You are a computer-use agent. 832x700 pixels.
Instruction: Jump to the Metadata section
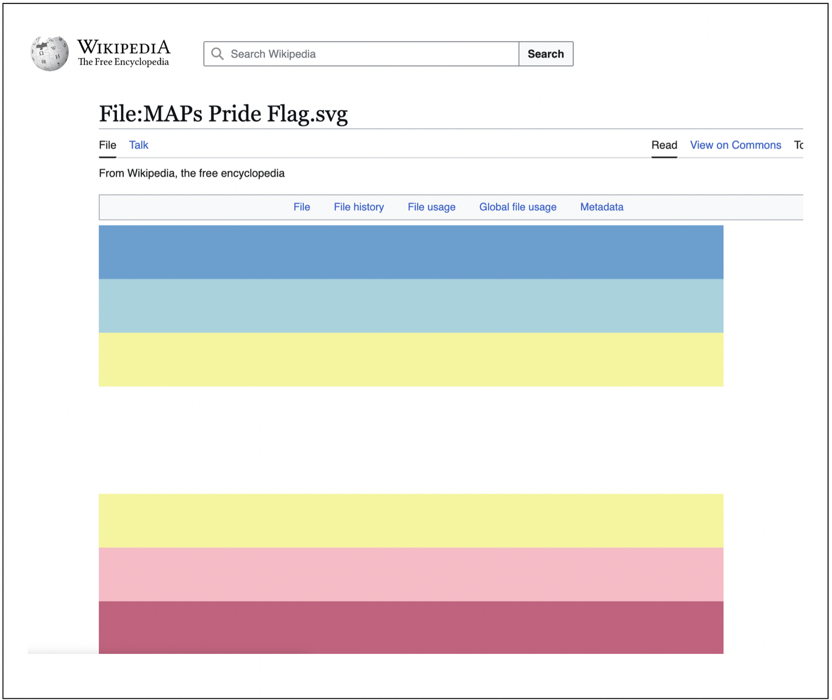click(602, 207)
